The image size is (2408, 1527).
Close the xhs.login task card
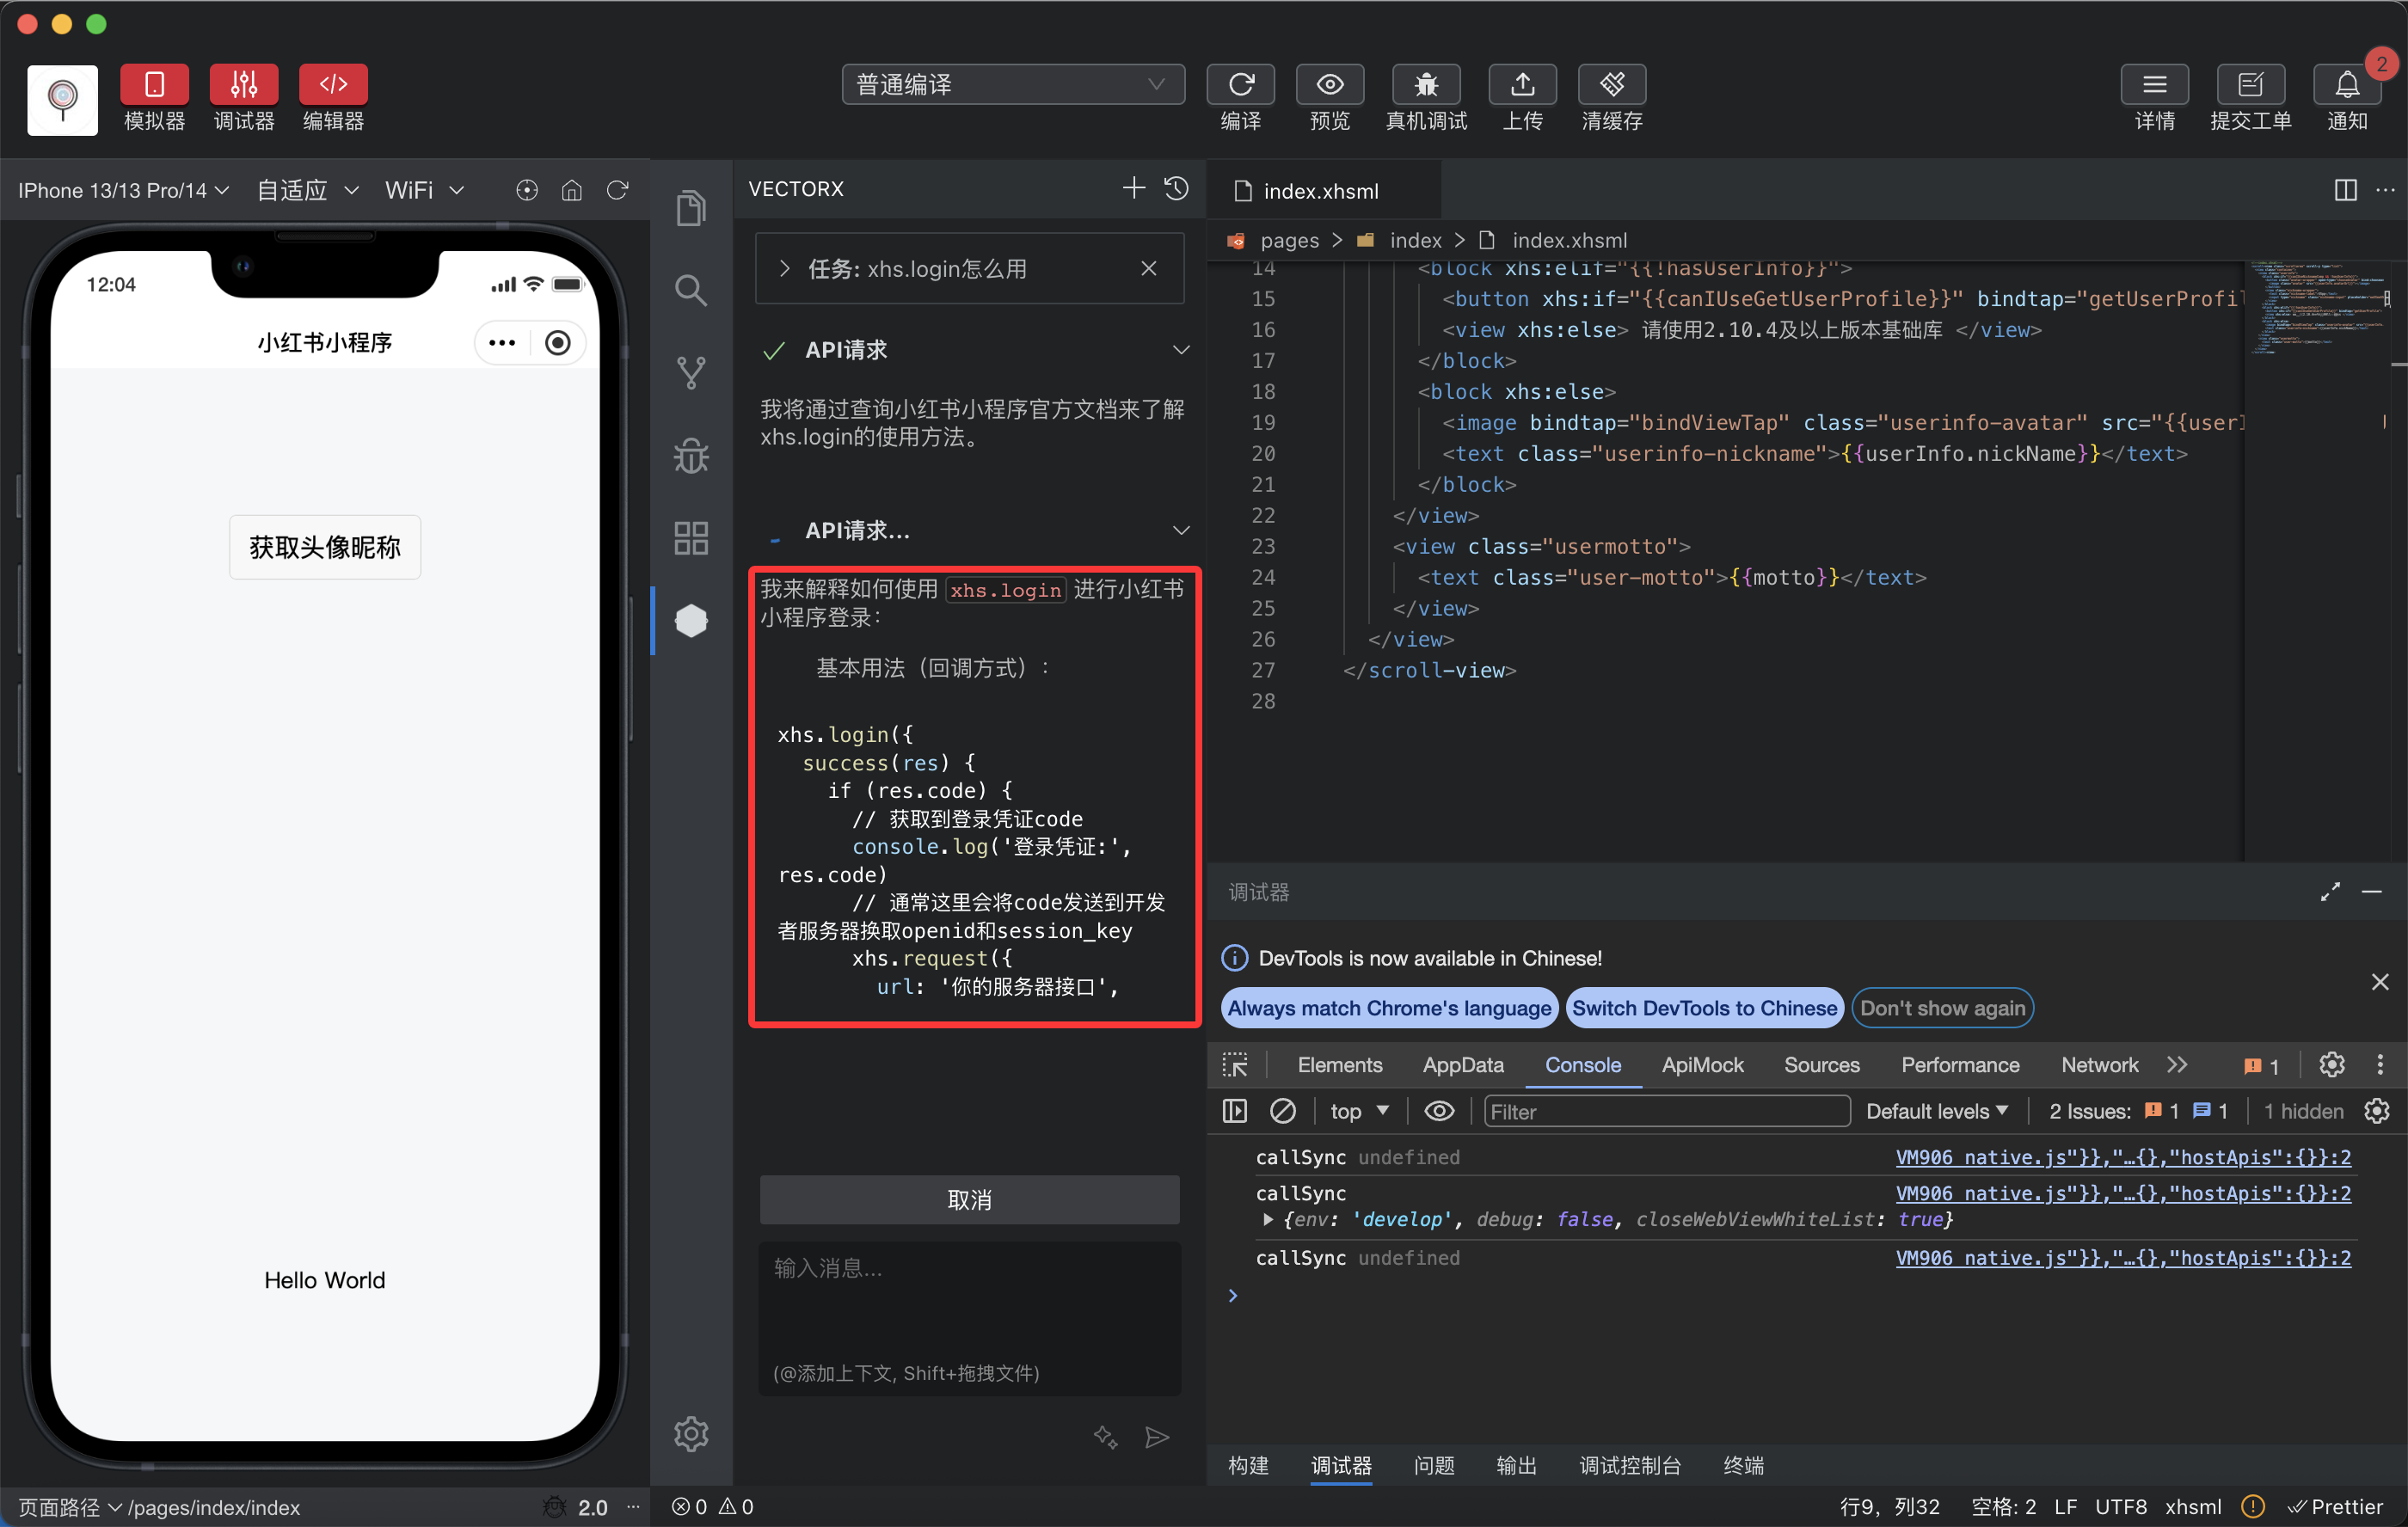(x=1149, y=268)
